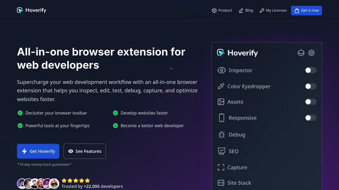This screenshot has height=190, width=339.
Task: Turn on the Assets switch
Action: (311, 102)
